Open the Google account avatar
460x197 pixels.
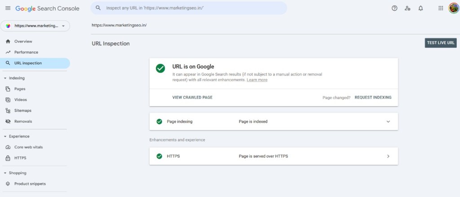454,8
